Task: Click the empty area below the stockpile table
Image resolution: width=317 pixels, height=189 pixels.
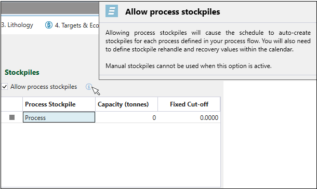Action: pyautogui.click(x=111, y=155)
